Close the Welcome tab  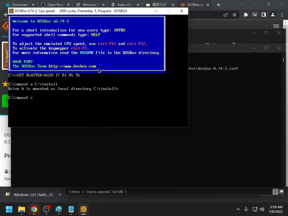click(103, 5)
